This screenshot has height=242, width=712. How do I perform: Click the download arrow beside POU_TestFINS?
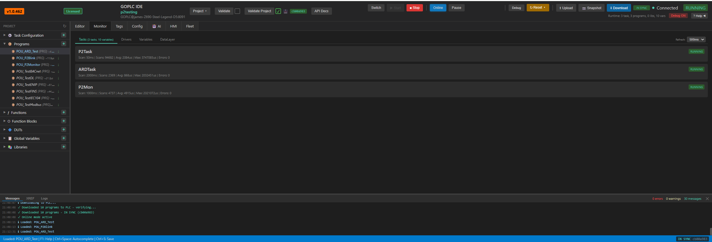58,91
